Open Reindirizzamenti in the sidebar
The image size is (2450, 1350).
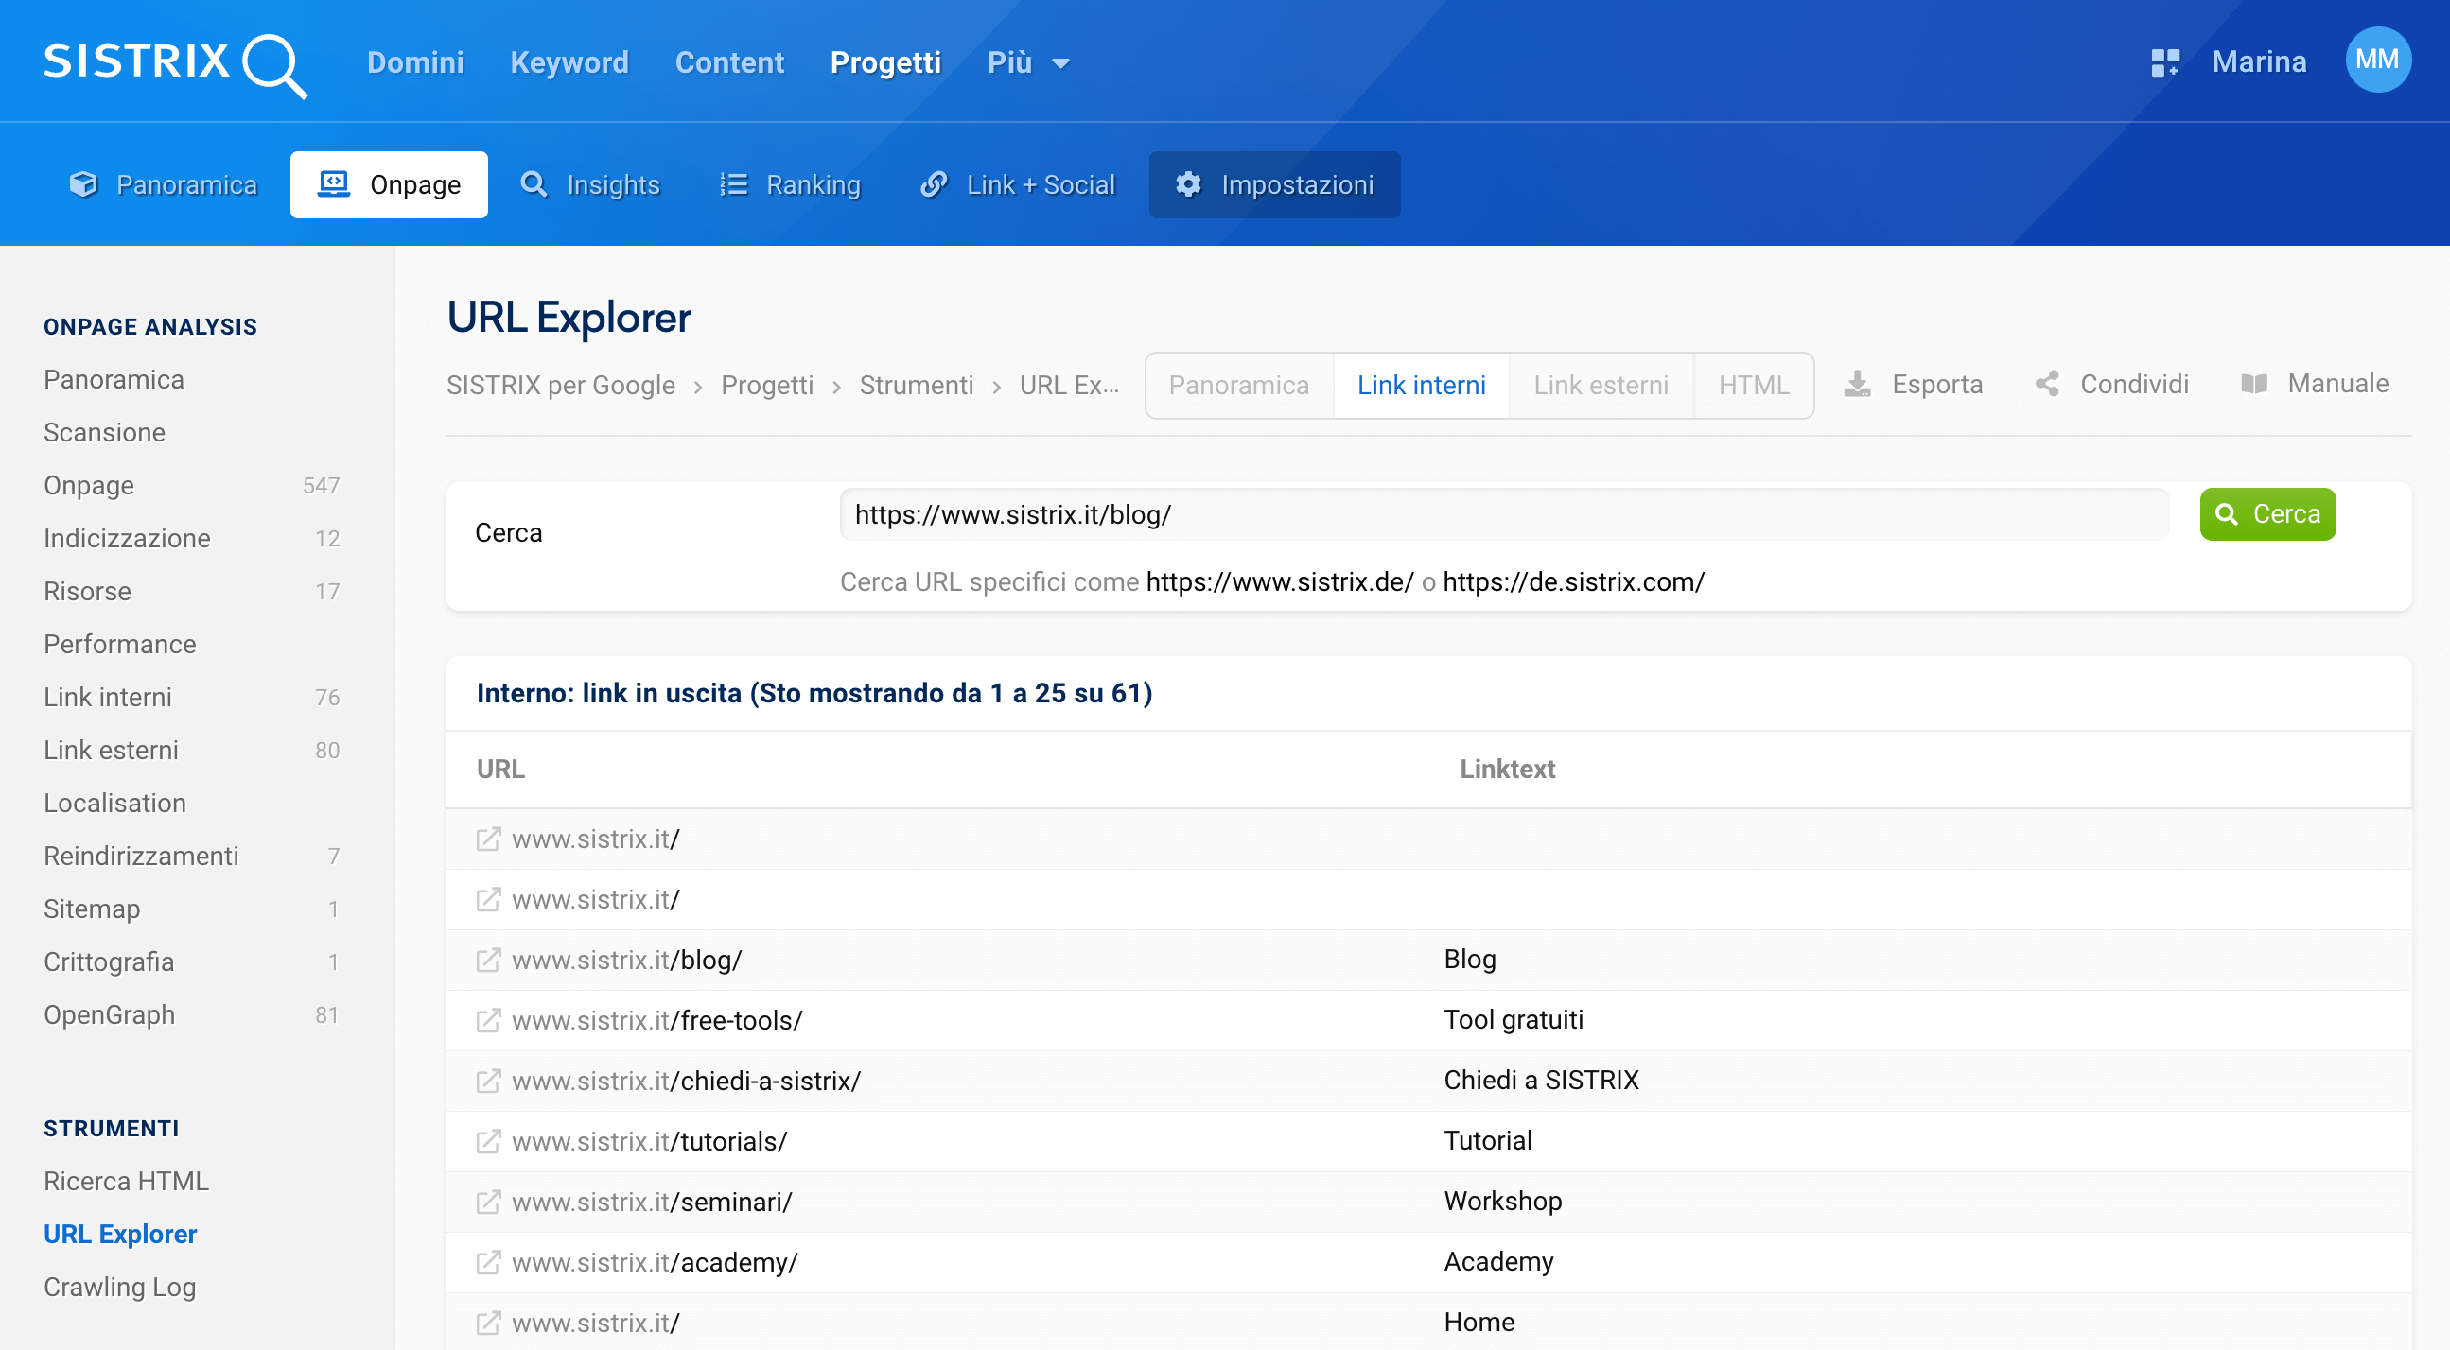click(x=191, y=856)
